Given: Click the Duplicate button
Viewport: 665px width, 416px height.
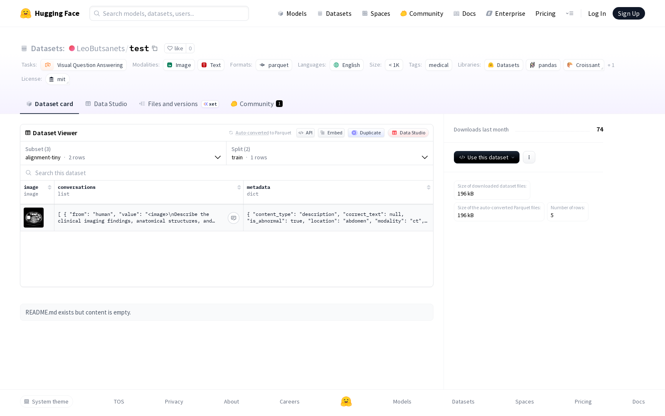Looking at the screenshot, I should [x=366, y=133].
